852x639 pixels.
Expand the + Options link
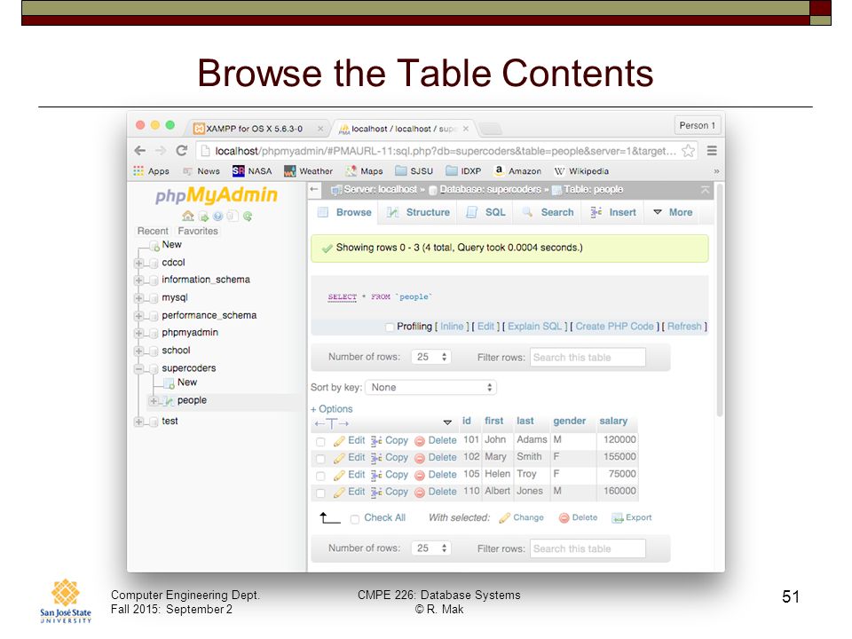point(331,408)
